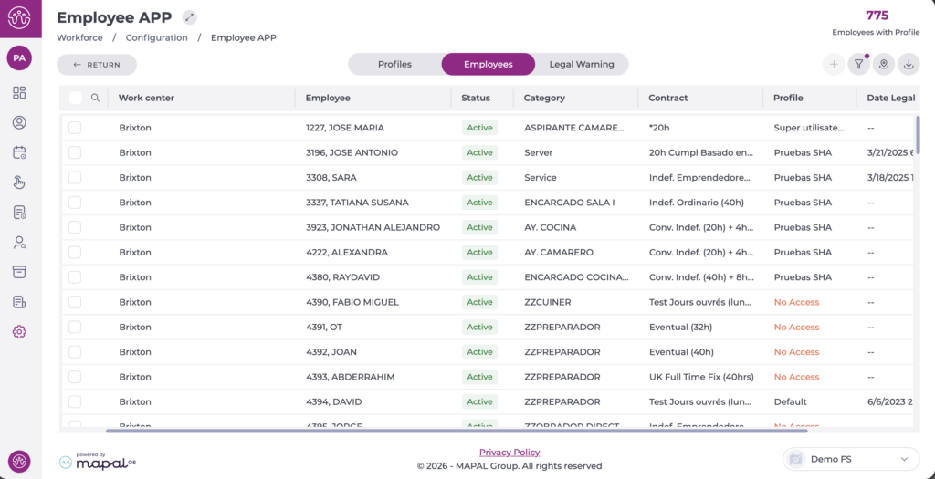Tick the checkbox for 1227, JOSE MARIA
Image resolution: width=935 pixels, height=479 pixels.
click(75, 128)
